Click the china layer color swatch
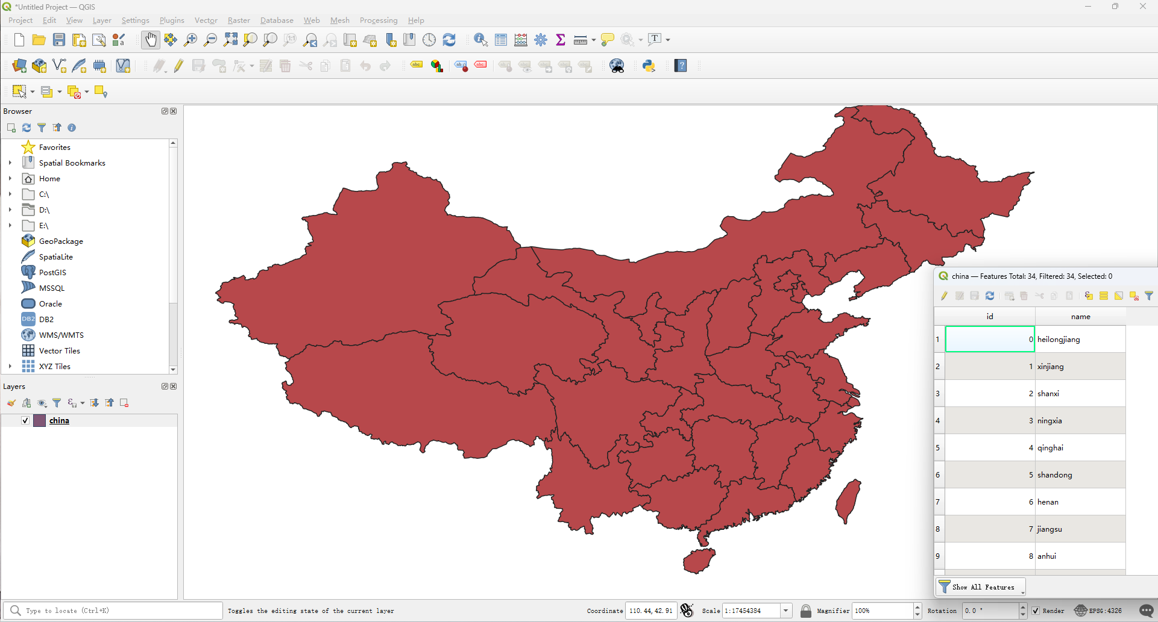Screen dimensions: 1158x622 (40, 420)
